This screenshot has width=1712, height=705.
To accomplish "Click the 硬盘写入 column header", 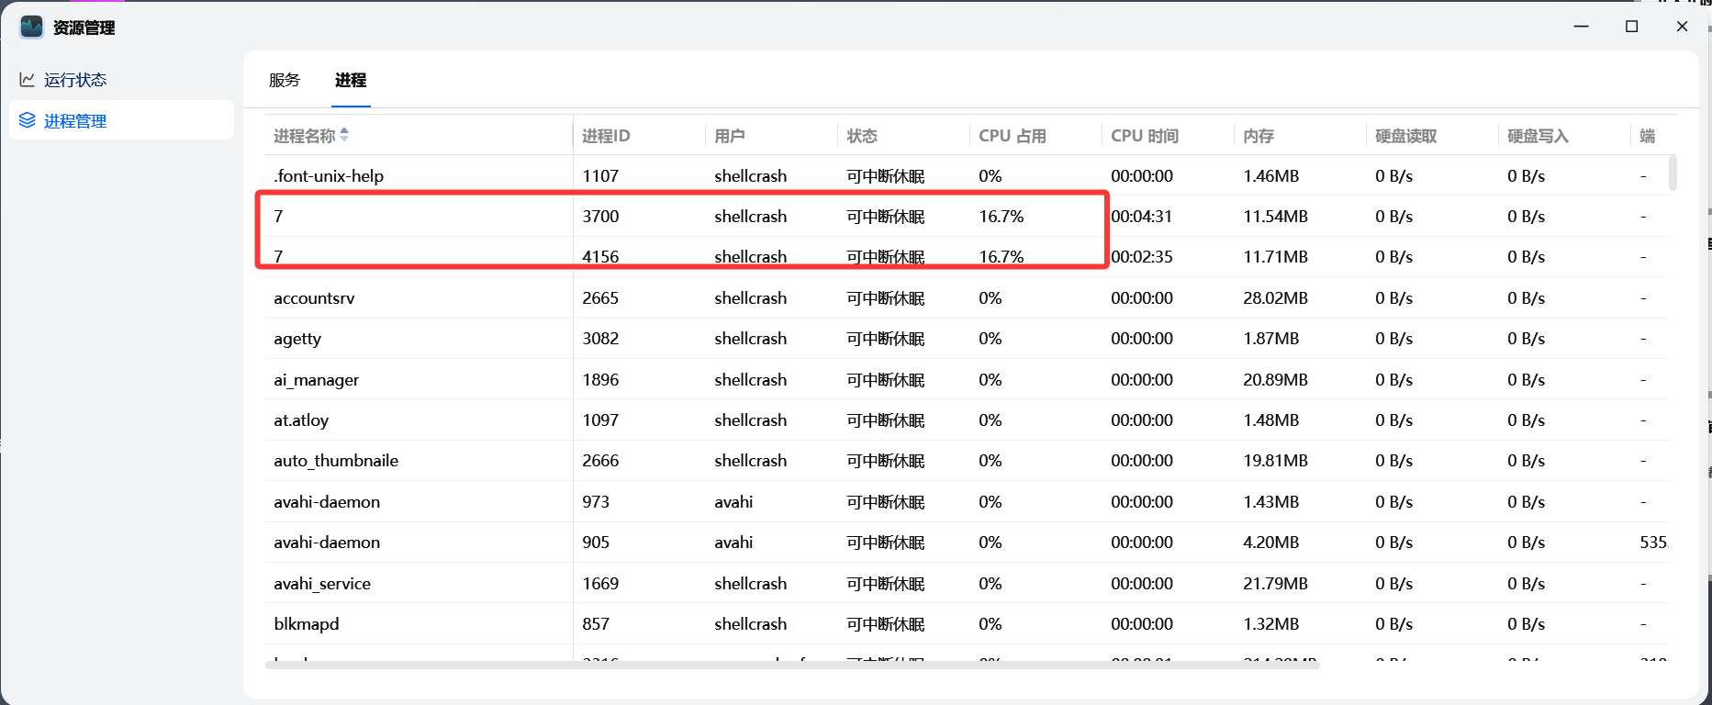I will [x=1539, y=136].
